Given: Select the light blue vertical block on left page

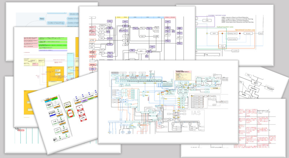Looking at the screenshot, I should click(x=70, y=66).
